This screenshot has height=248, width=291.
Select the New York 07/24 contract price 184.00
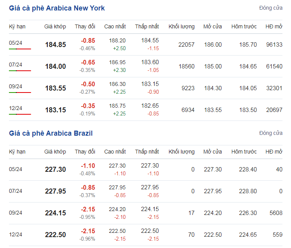[x=56, y=66]
